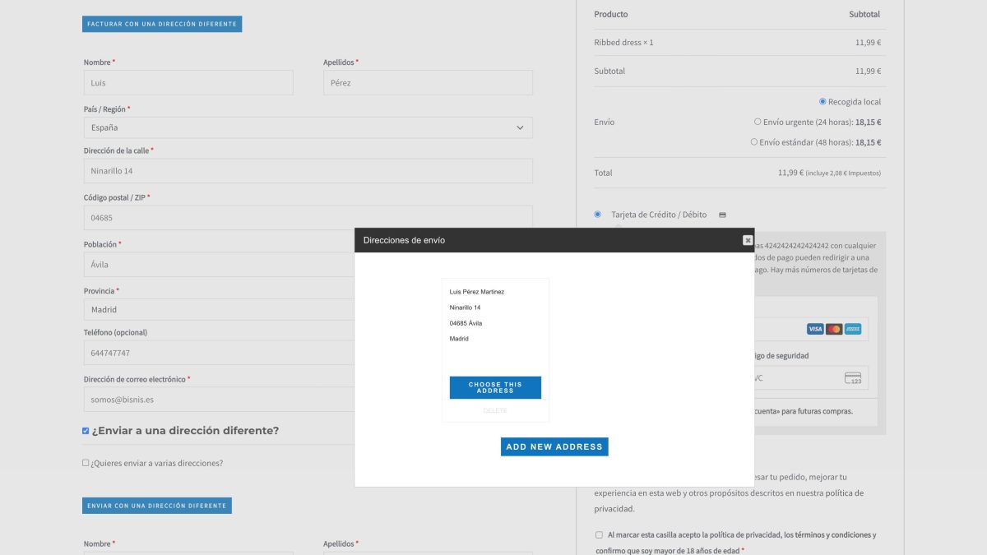Select the Recogida local shipping option
Viewport: 987px width, 555px height.
pyautogui.click(x=822, y=101)
